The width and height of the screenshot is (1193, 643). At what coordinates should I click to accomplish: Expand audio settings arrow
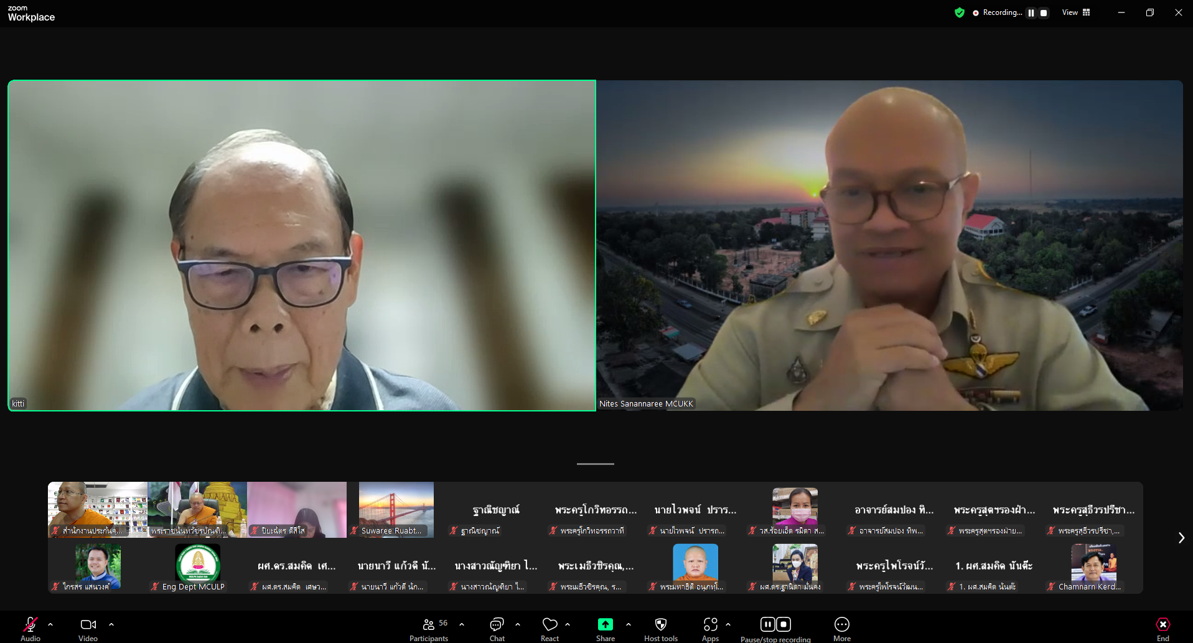50,624
